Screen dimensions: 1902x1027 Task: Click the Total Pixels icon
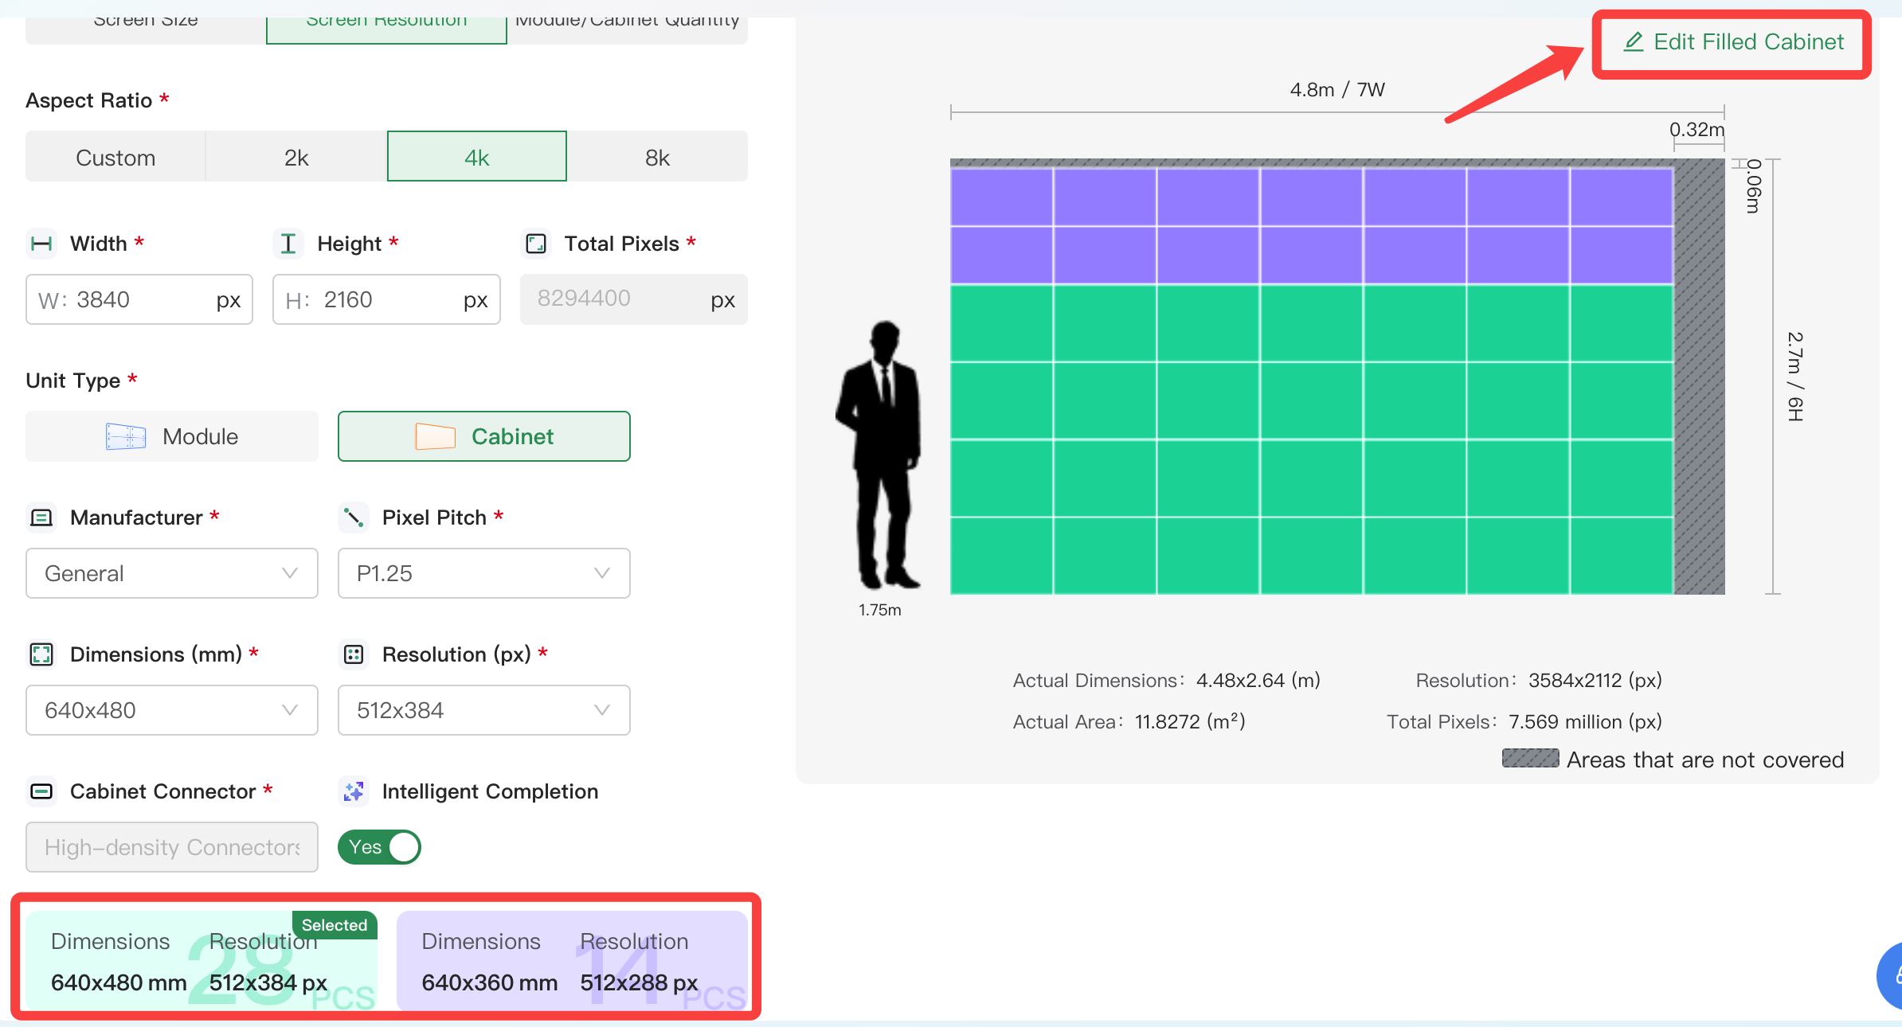pyautogui.click(x=536, y=244)
